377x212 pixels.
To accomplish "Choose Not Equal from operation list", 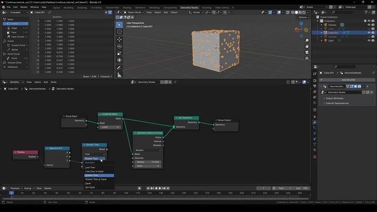I will tap(99, 187).
